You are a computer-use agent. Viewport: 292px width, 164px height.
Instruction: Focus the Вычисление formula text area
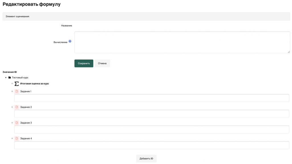pos(182,42)
